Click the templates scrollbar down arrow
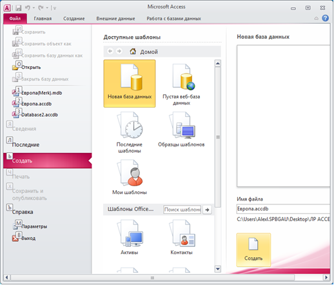 pos(218,269)
